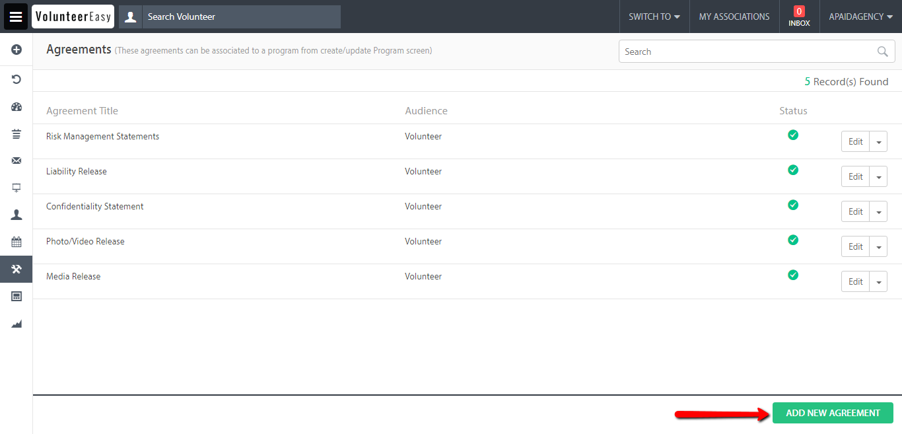Expand the APAIDAGENCY account menu
The height and width of the screenshot is (434, 902).
tap(861, 17)
